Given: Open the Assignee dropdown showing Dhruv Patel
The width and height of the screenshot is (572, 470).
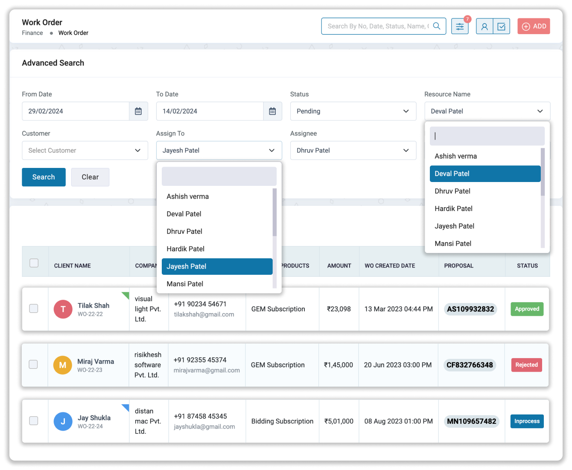Looking at the screenshot, I should pyautogui.click(x=353, y=150).
